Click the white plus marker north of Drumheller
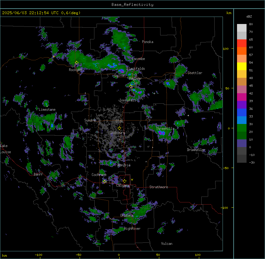 188,115
